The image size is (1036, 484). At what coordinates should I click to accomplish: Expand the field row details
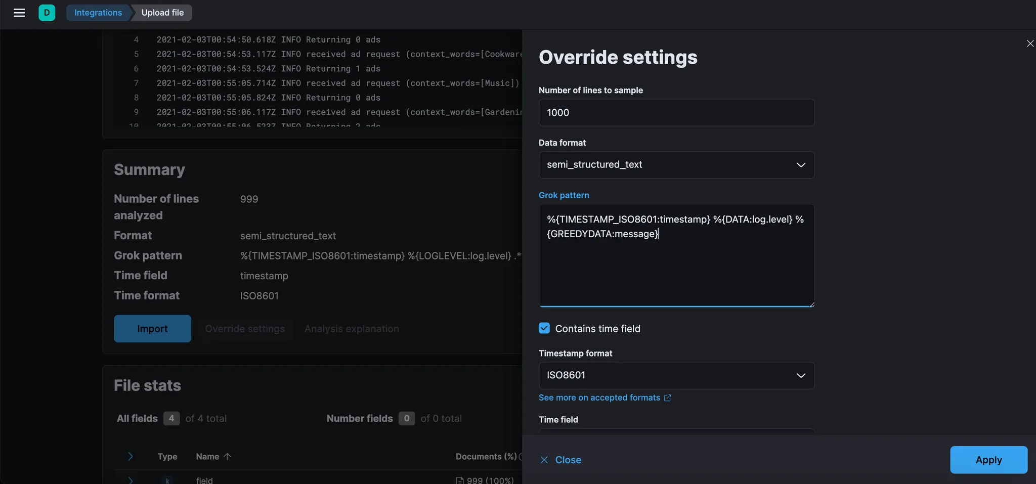(x=130, y=480)
